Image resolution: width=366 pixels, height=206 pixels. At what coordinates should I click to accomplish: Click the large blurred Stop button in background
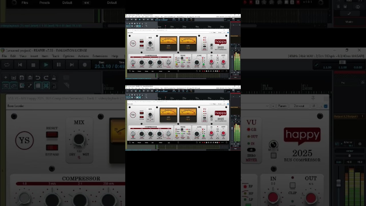33,65
